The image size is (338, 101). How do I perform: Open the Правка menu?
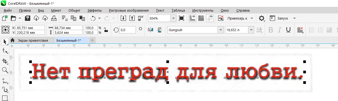(25, 11)
